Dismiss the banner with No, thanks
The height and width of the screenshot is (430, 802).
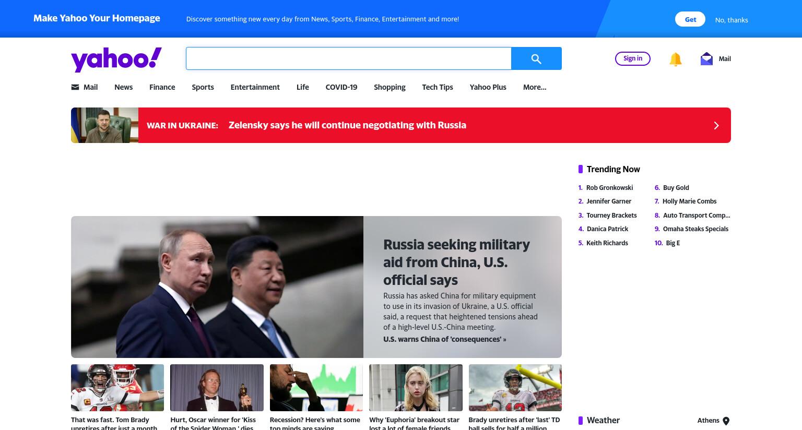(731, 20)
